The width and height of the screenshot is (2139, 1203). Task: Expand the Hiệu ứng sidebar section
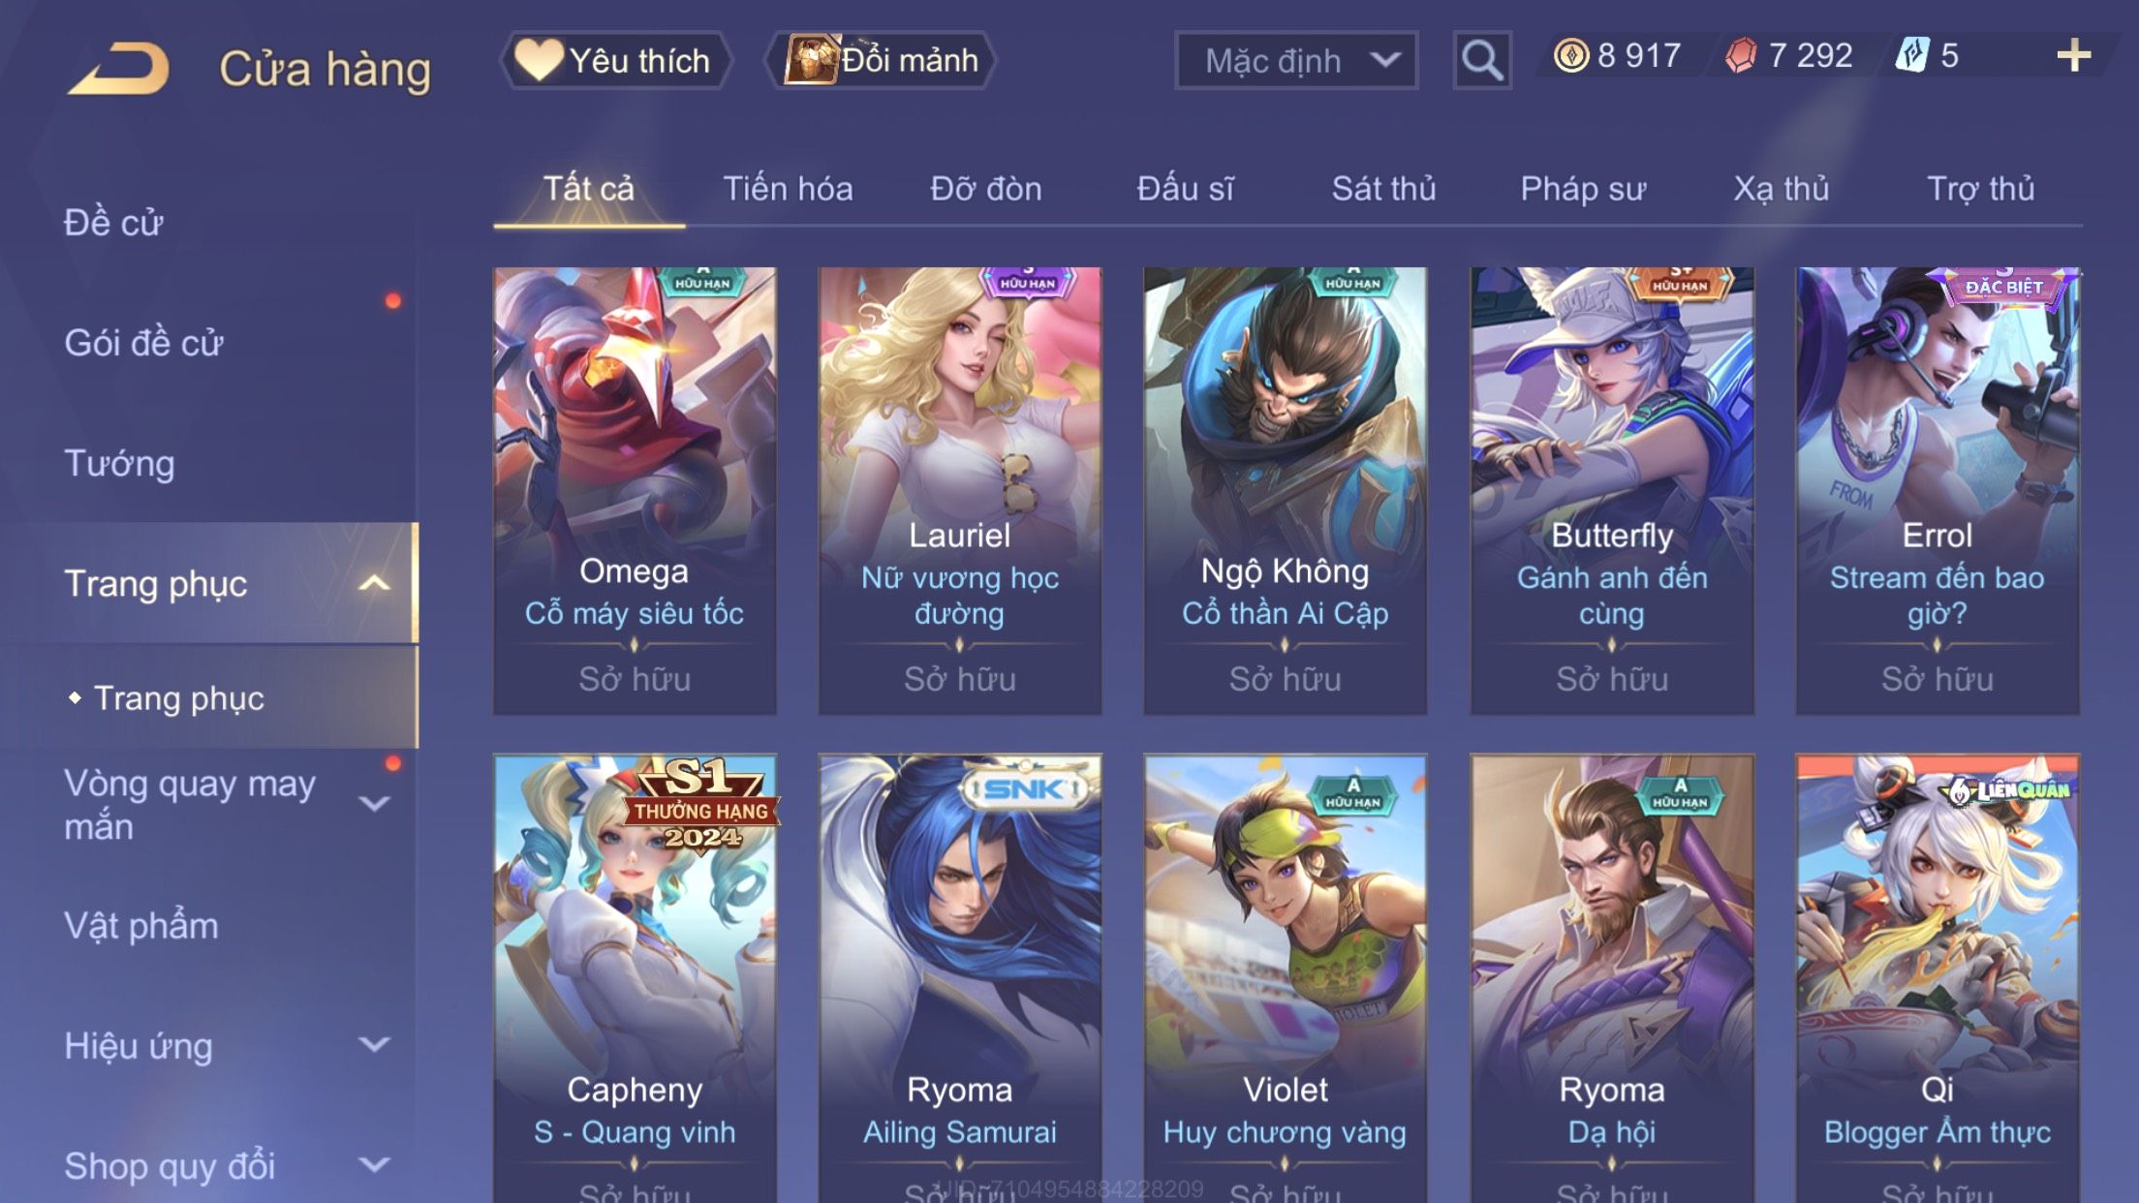click(x=374, y=1044)
